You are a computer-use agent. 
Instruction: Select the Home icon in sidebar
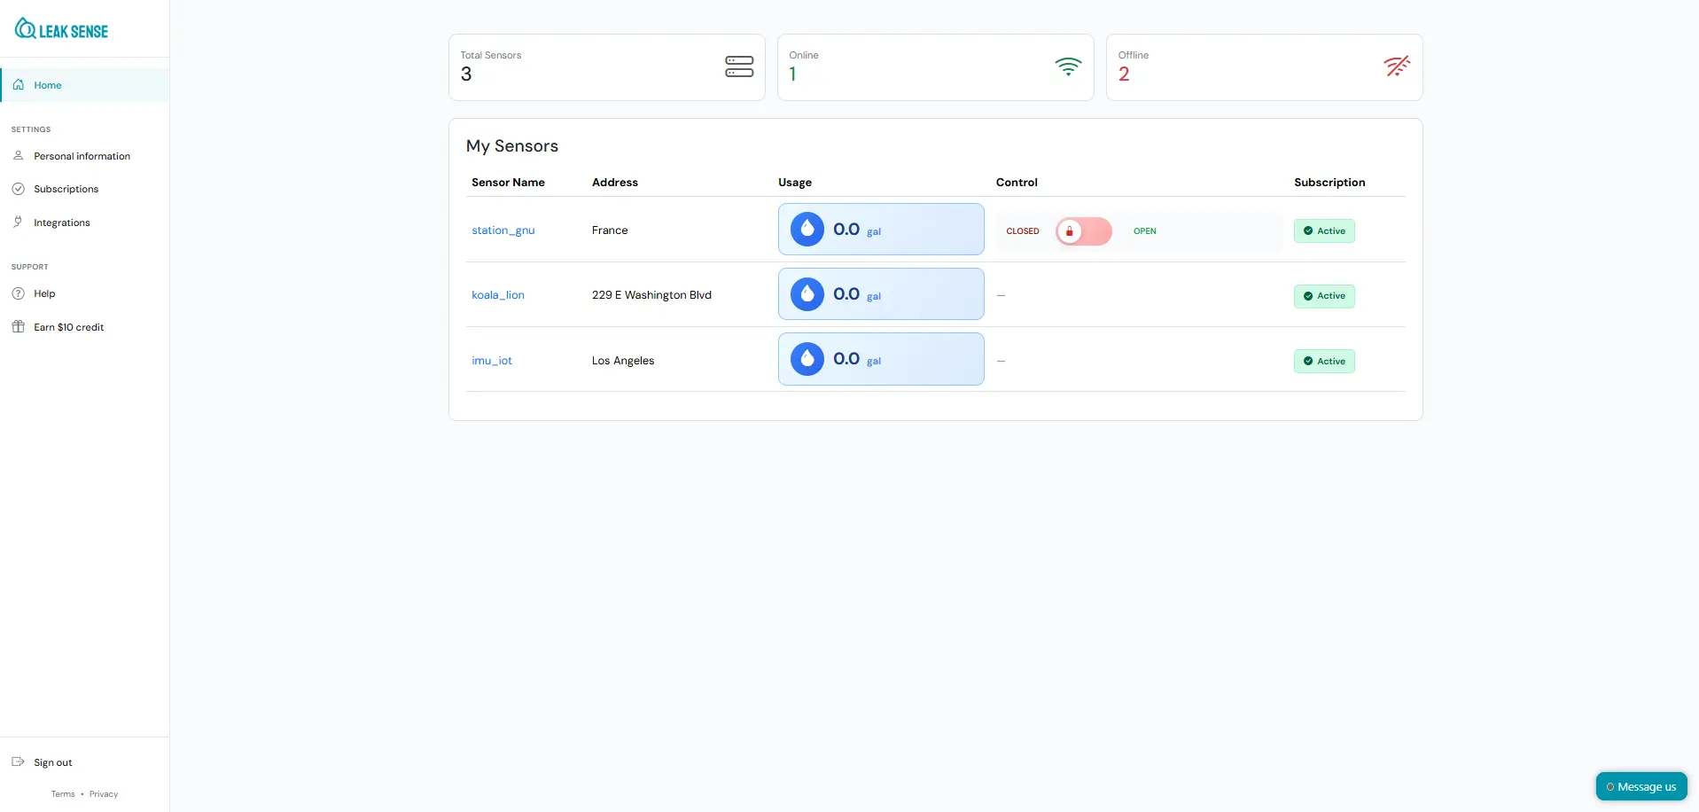tap(19, 84)
